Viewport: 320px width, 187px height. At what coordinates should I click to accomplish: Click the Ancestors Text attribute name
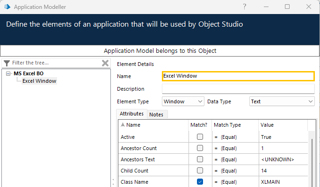[153, 159]
